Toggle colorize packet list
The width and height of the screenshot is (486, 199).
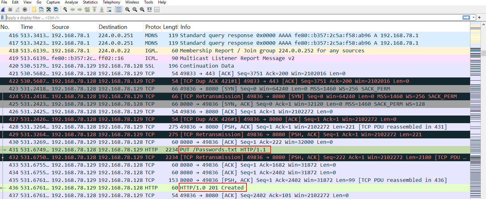coord(118,10)
